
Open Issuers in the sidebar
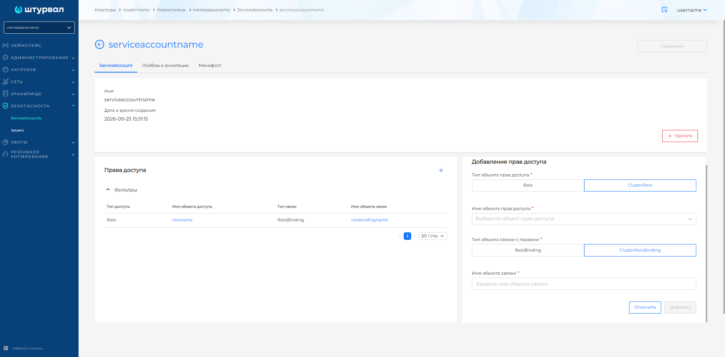[x=17, y=130]
